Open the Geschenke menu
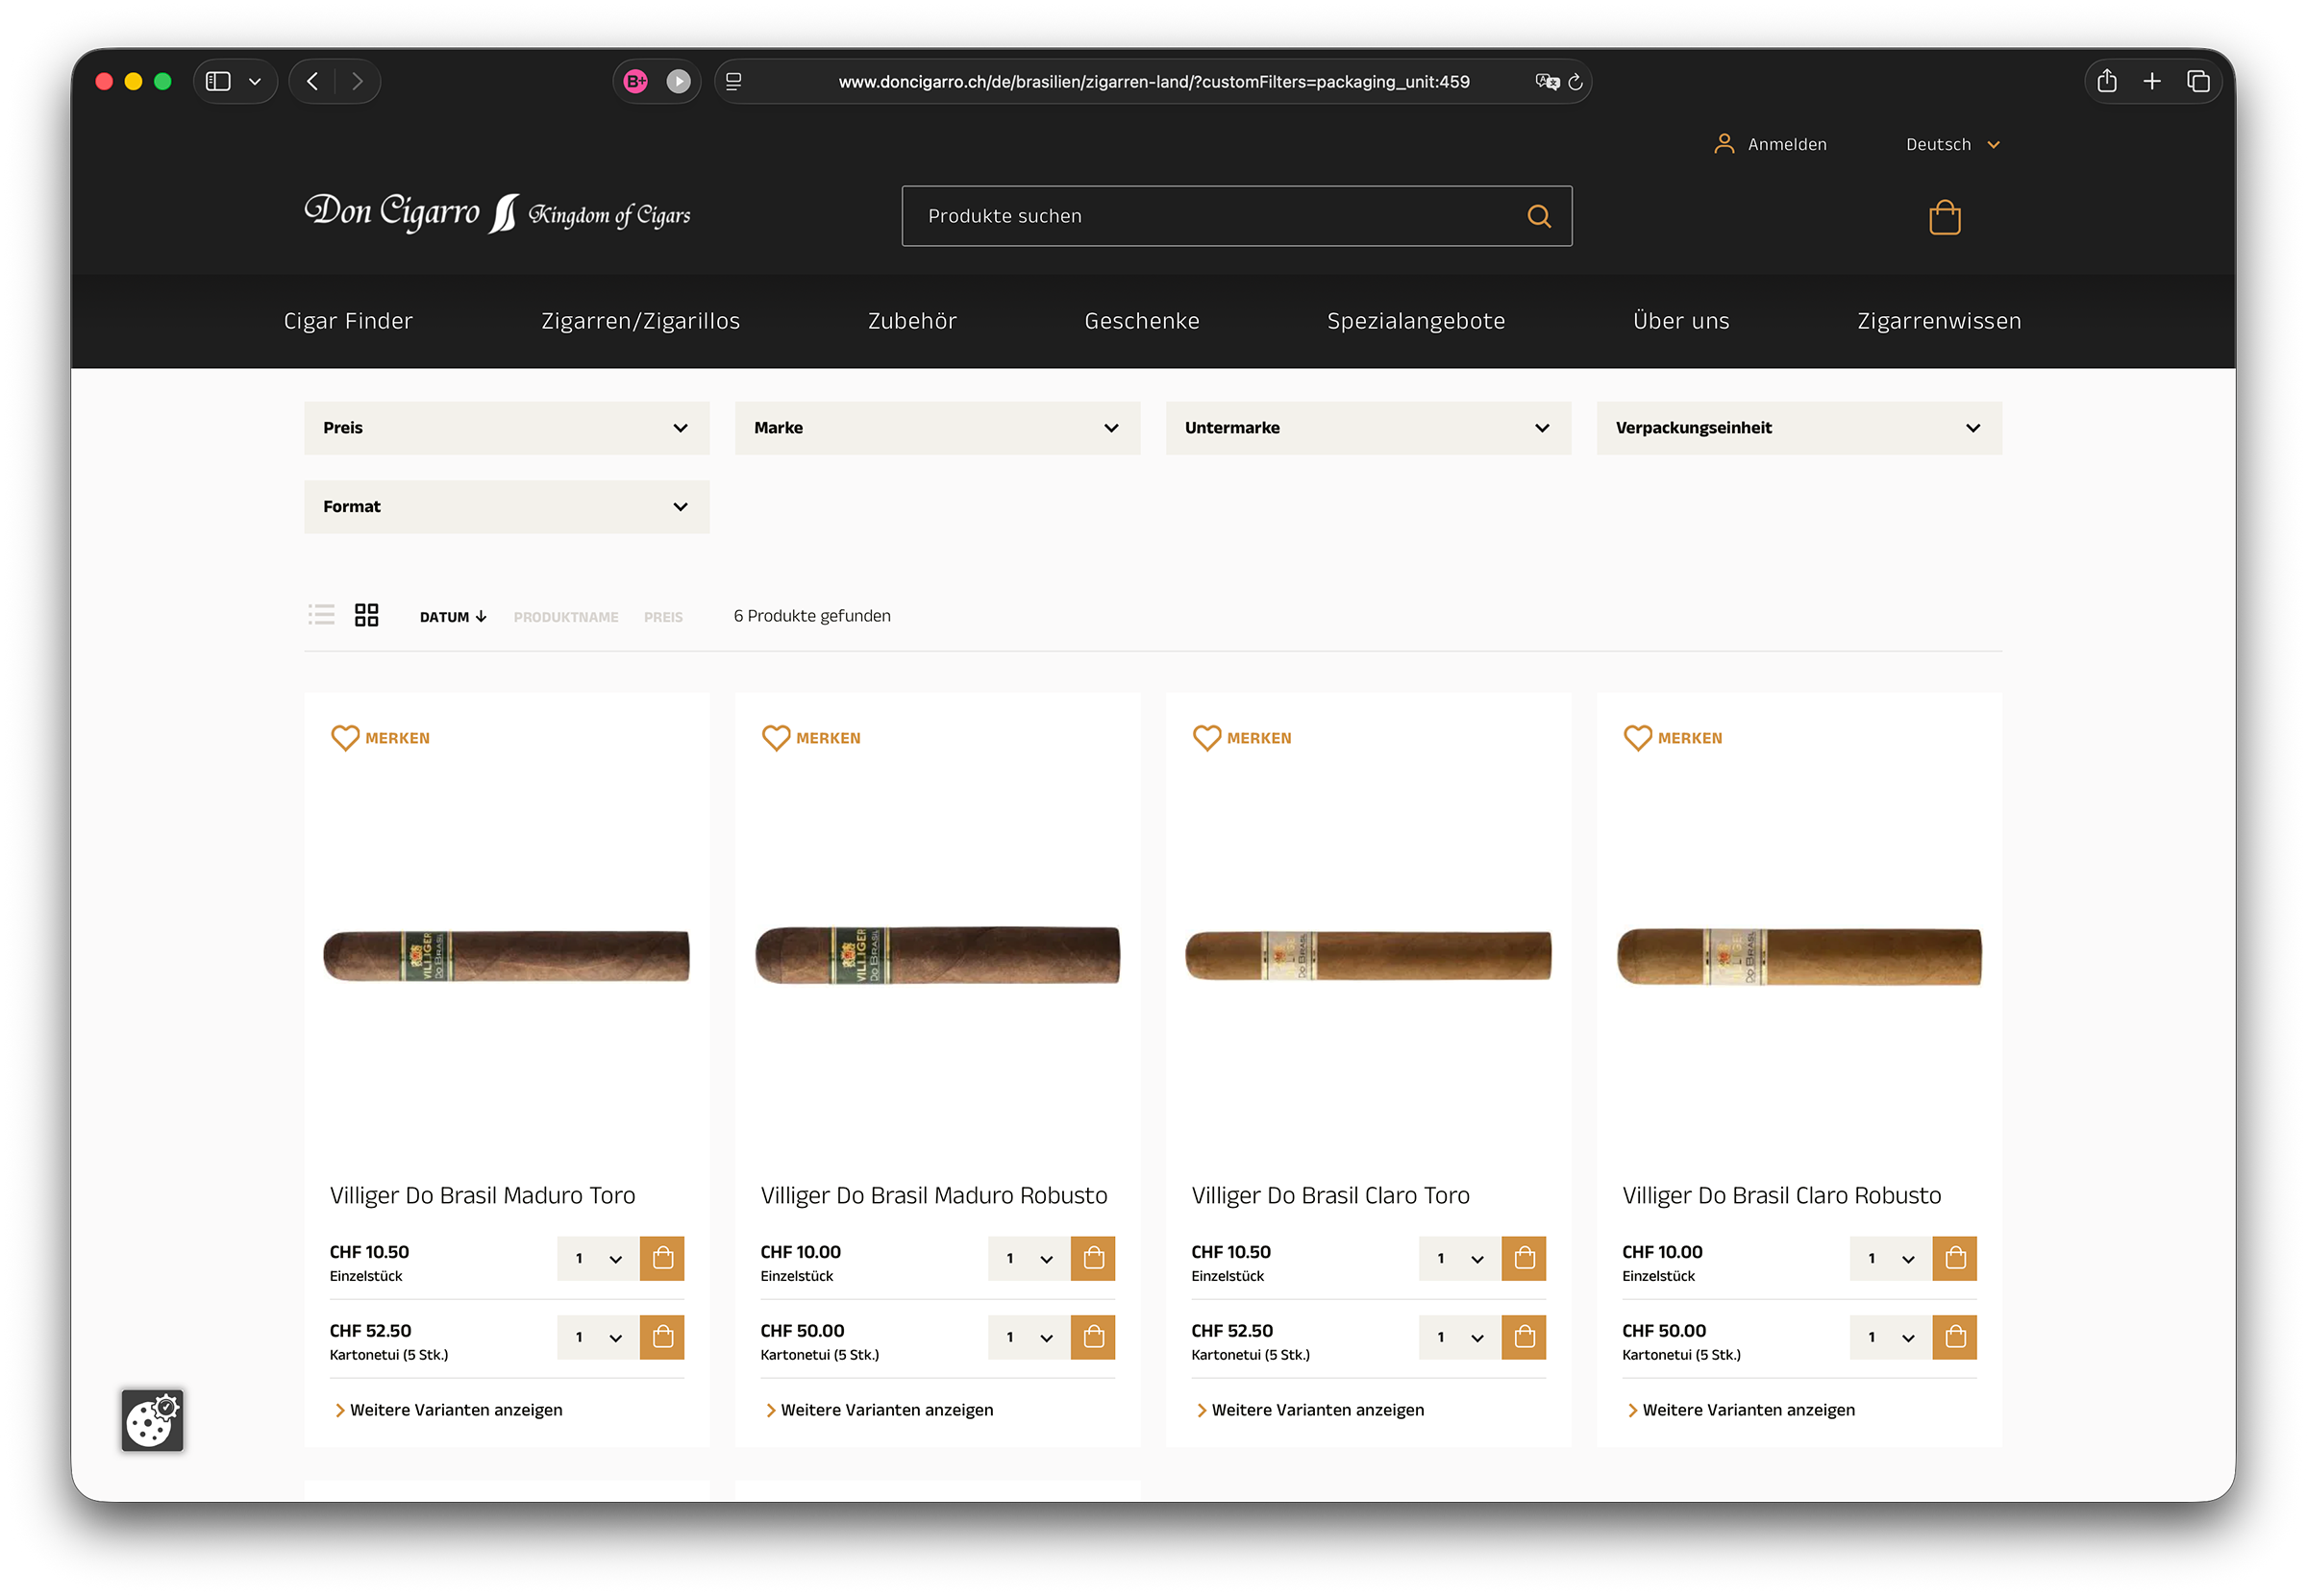This screenshot has height=1596, width=2307. [1142, 321]
